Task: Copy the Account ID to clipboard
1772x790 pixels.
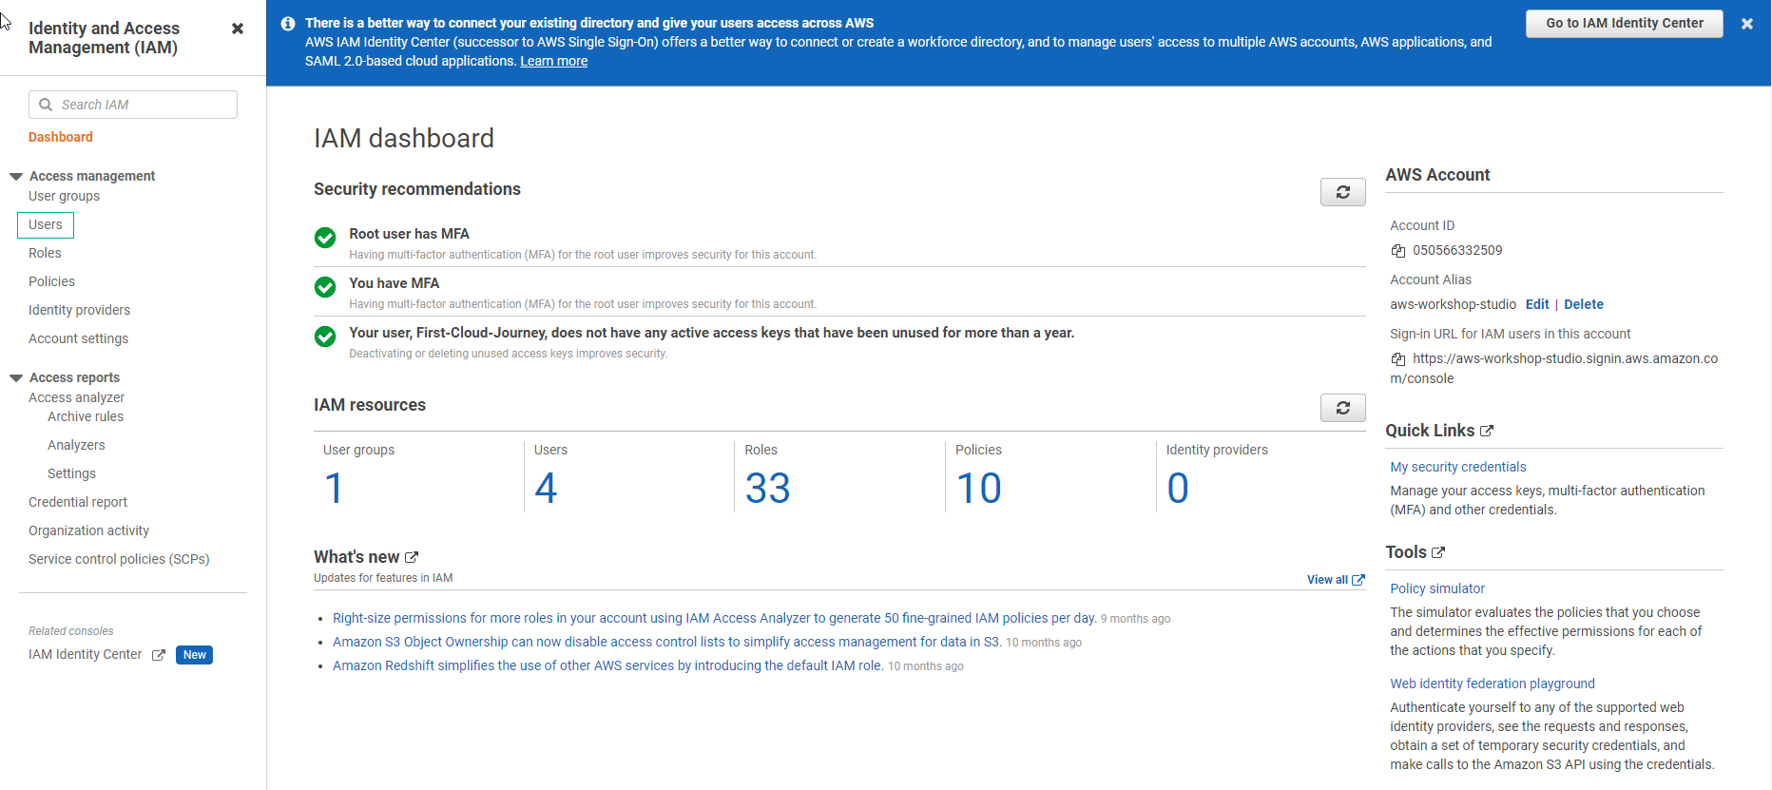Action: pyautogui.click(x=1398, y=251)
